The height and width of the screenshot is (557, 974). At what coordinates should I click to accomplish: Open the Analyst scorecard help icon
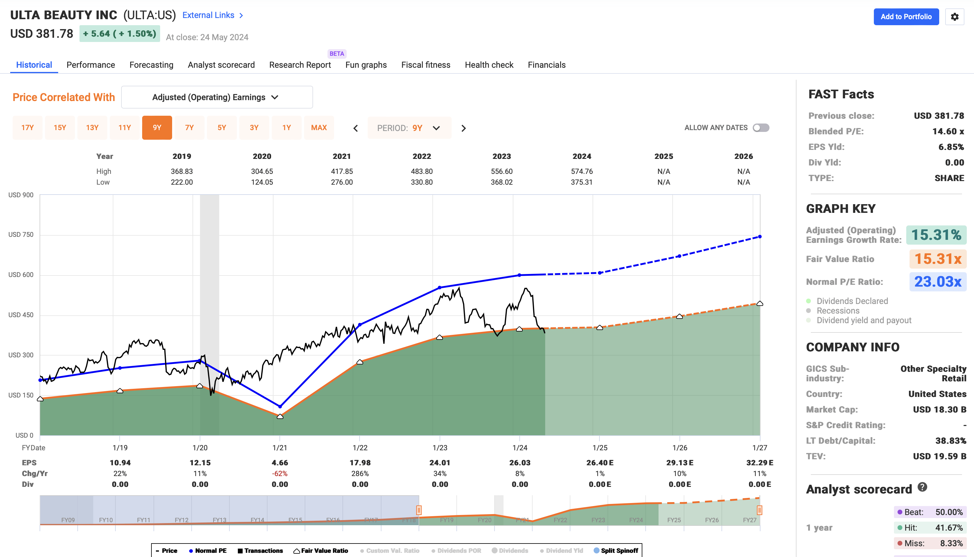point(922,487)
